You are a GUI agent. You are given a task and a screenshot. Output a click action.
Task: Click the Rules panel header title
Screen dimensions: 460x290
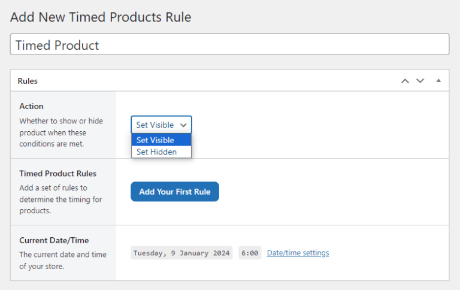pos(28,81)
